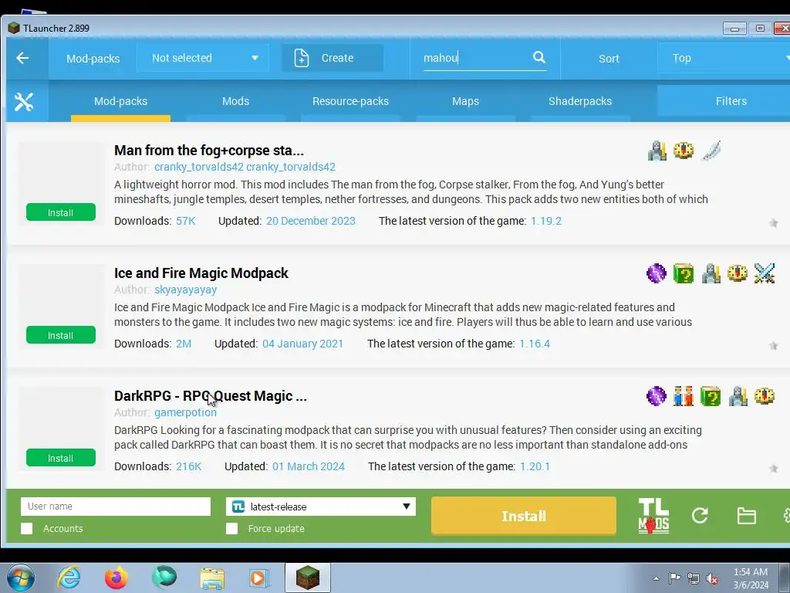Viewport: 790px width, 593px height.
Task: Click knight armor icon on Ice and Fire pack
Action: pyautogui.click(x=711, y=273)
